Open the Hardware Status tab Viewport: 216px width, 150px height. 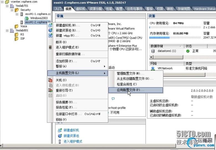[204, 9]
